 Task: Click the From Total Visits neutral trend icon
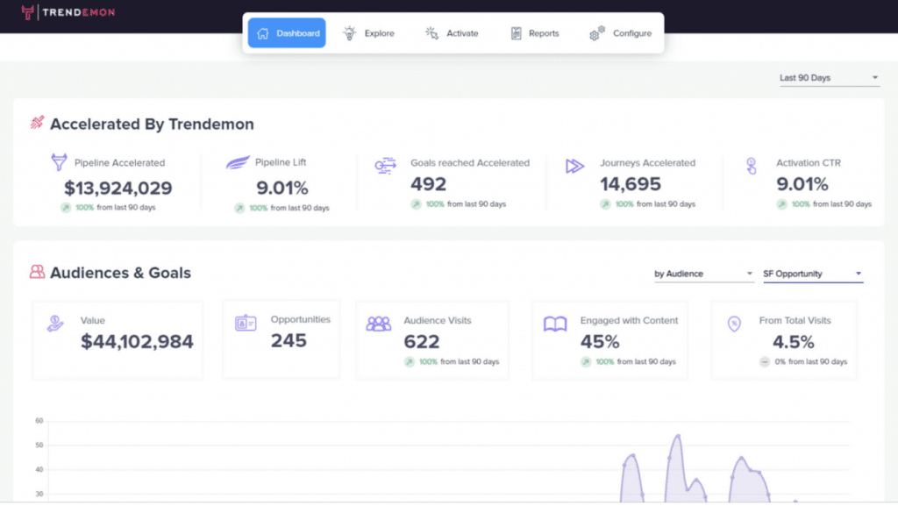point(765,362)
